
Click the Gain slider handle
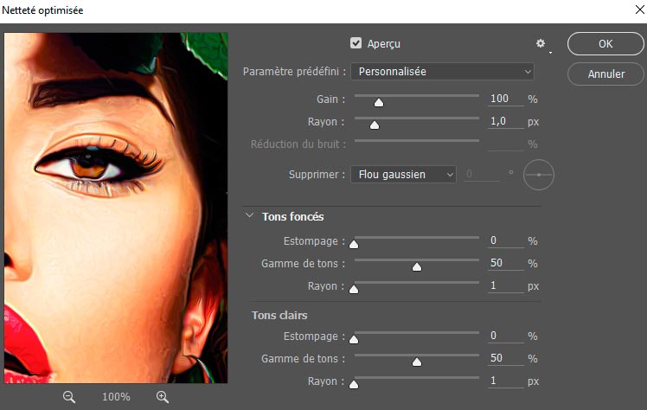pyautogui.click(x=378, y=102)
